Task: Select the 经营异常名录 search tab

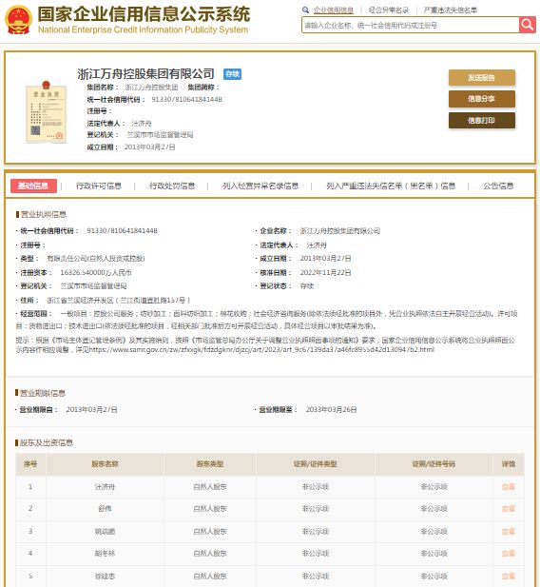Action: pos(389,10)
